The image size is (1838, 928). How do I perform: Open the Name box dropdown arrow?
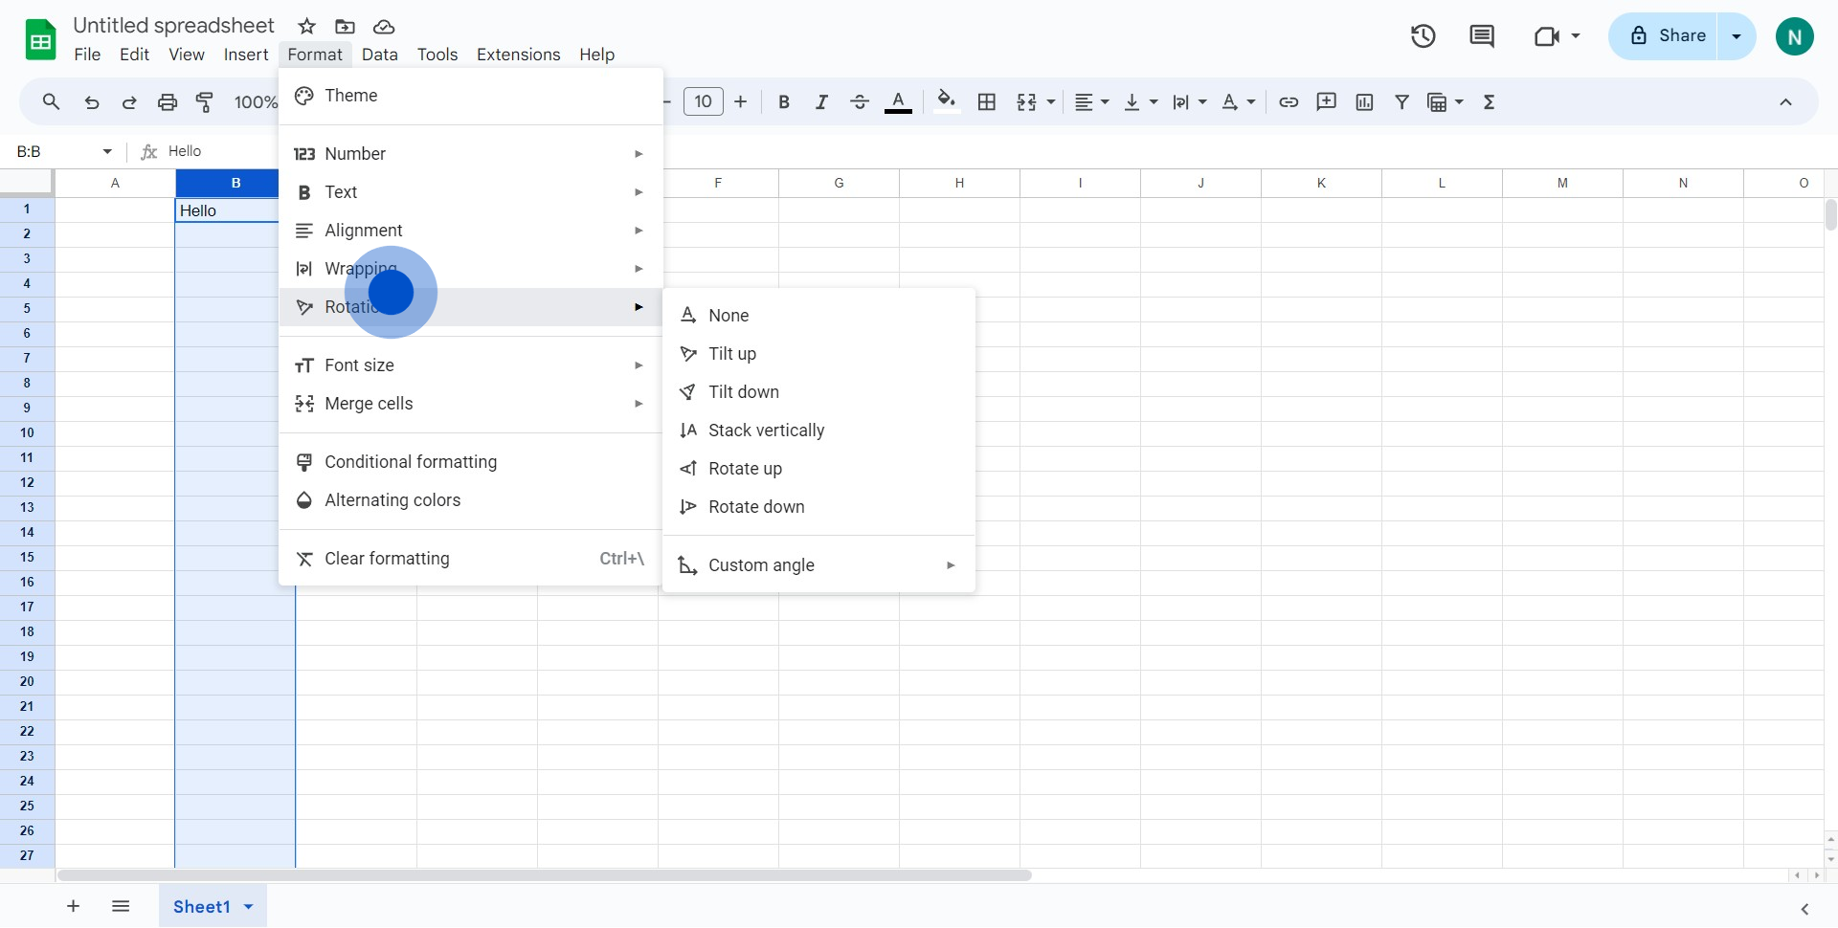click(x=107, y=151)
